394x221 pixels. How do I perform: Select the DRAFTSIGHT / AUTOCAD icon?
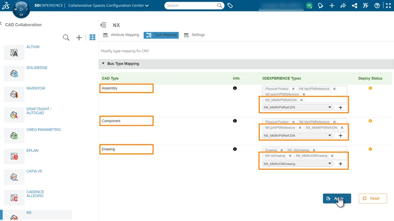14,115
